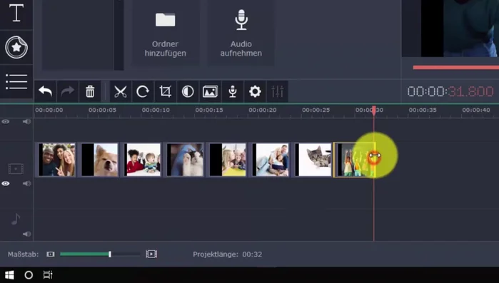
Task: Click the timecode display 00:00:31.800
Action: click(450, 91)
